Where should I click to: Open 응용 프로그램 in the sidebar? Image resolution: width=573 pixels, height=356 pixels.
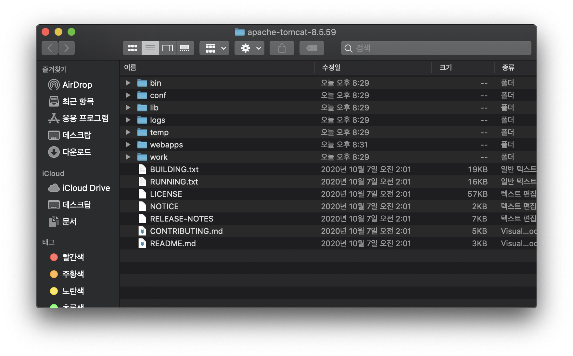(78, 118)
